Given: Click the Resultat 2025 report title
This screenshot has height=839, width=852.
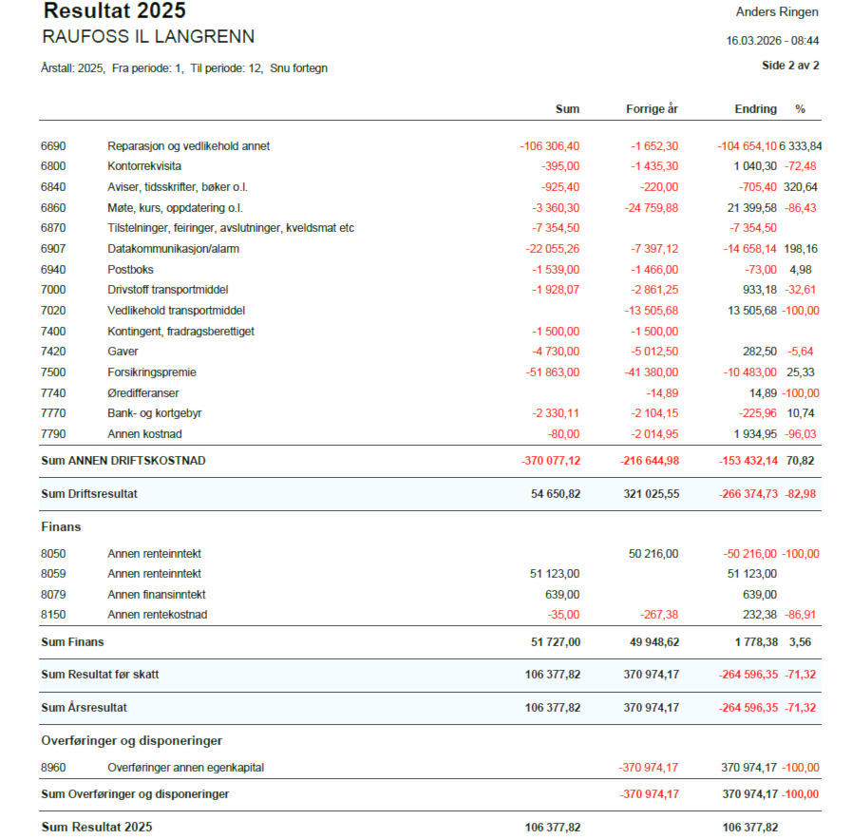Looking at the screenshot, I should pos(115,12).
